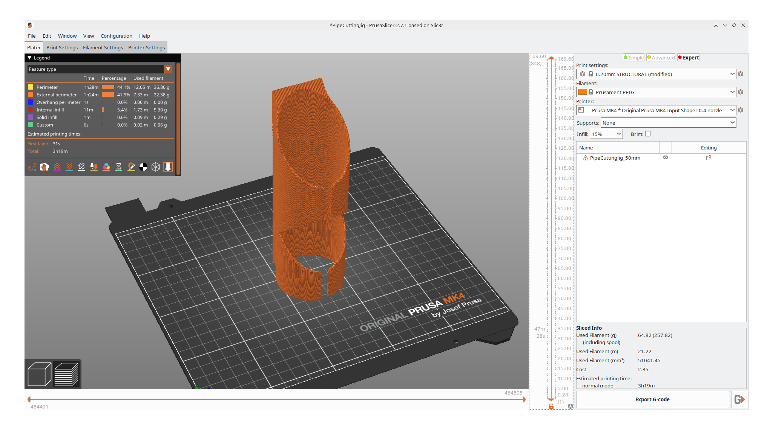Toggle the Seams broken-link icon
This screenshot has height=439, width=773.
[81, 167]
